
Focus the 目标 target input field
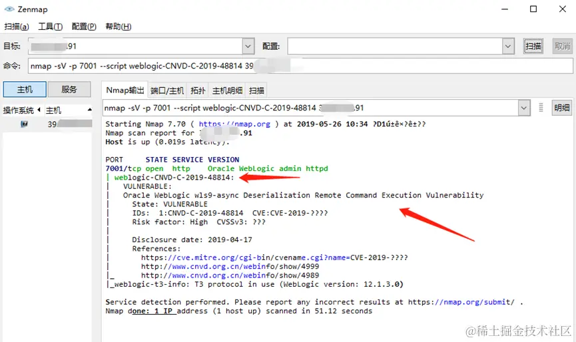[135, 46]
